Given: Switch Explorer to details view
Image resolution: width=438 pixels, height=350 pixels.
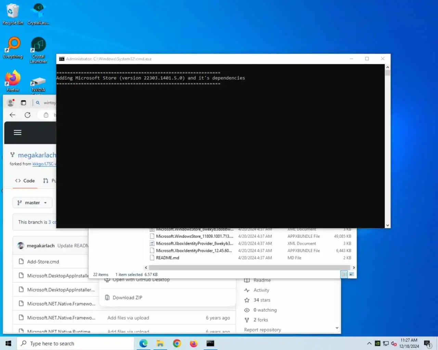Looking at the screenshot, I should tap(344, 274).
